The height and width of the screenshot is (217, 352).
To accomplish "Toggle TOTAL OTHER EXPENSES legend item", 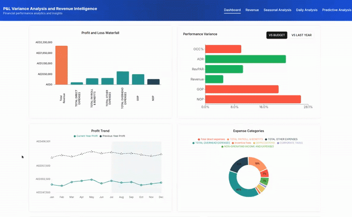I will [282, 139].
